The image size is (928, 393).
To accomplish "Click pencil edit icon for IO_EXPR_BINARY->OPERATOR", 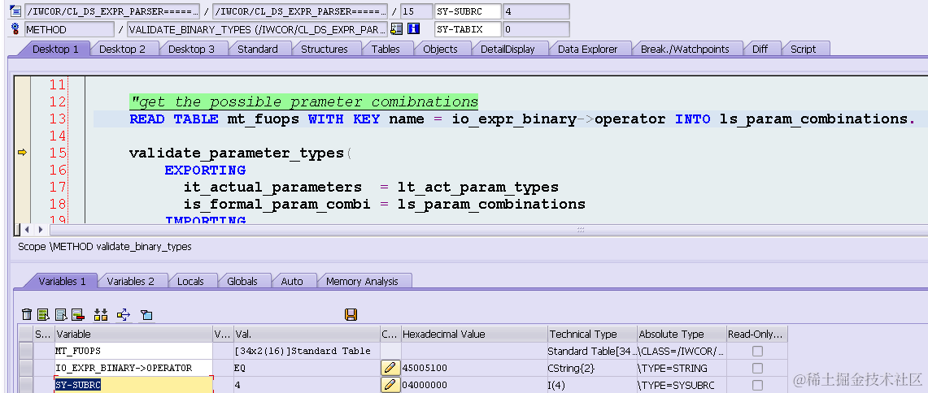I will [x=389, y=368].
